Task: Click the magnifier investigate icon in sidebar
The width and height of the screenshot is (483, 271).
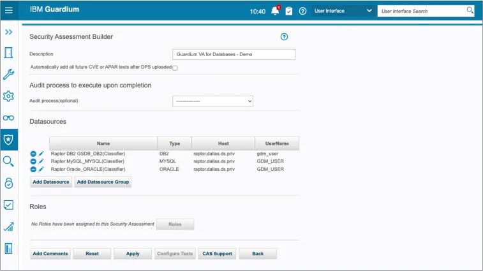Action: pyautogui.click(x=9, y=161)
